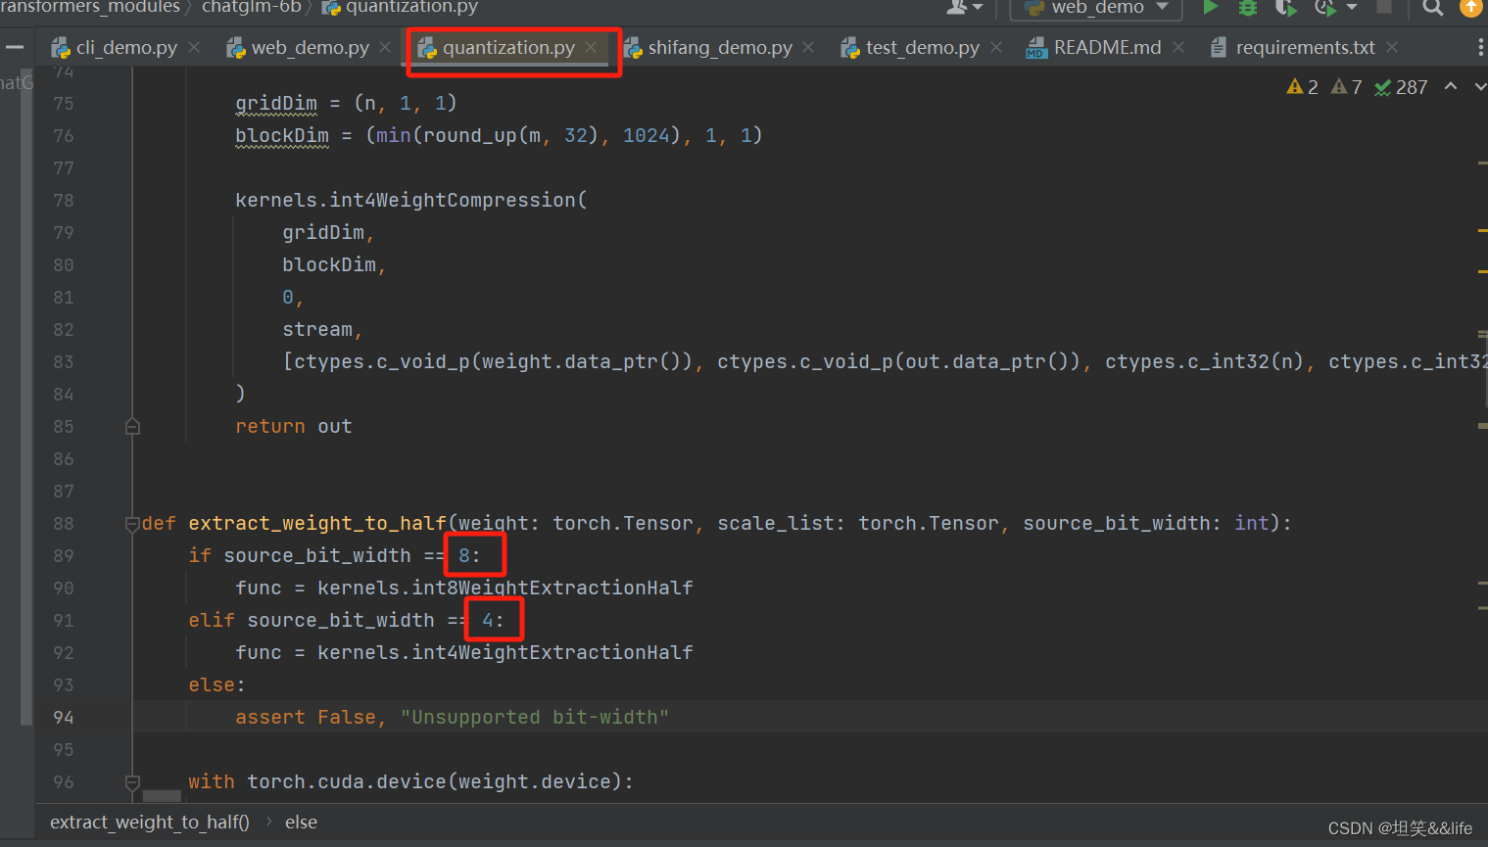Click kernels.int4WeightCompression call

tap(410, 200)
